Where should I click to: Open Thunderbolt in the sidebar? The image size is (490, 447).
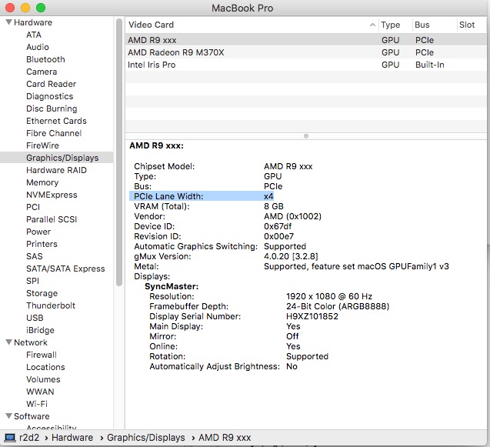pos(51,305)
